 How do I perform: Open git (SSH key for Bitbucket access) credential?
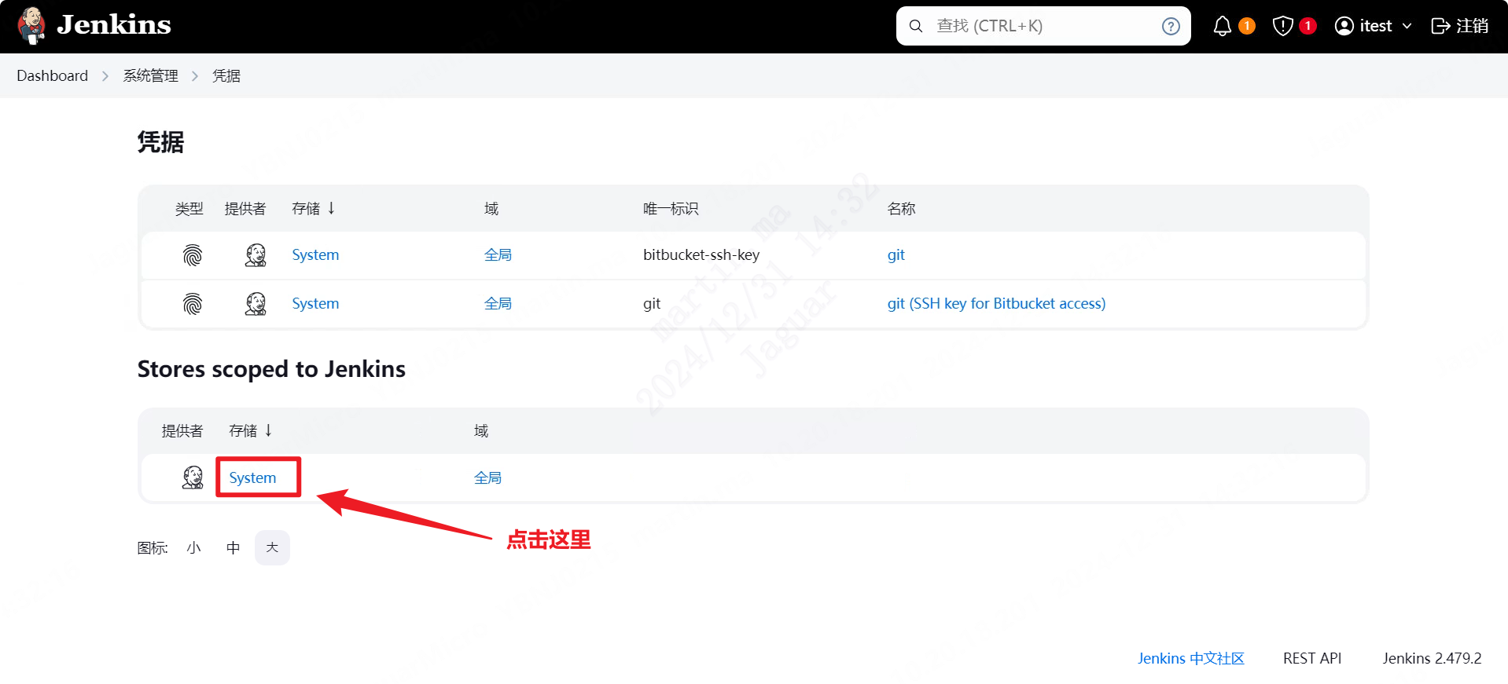tap(996, 303)
